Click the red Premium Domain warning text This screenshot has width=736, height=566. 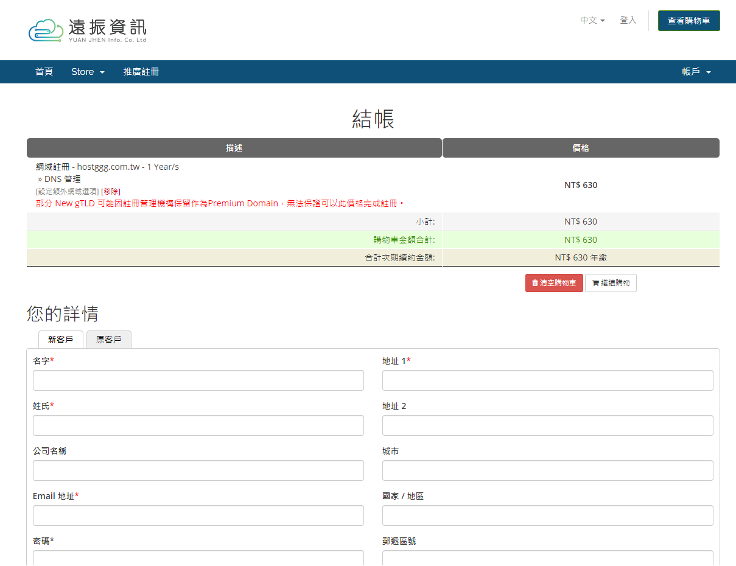[x=220, y=203]
